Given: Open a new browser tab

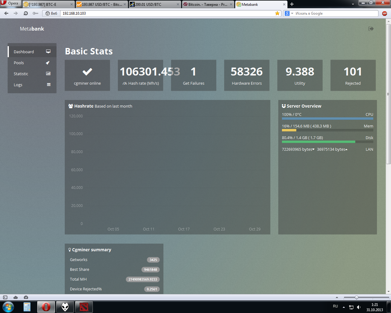Looking at the screenshot, I should [292, 4].
